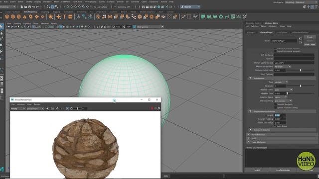Collapse the Displacement Attributes section

click(250, 111)
